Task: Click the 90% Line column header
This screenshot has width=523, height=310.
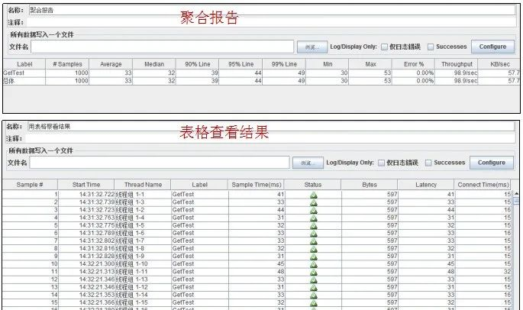Action: coord(198,64)
